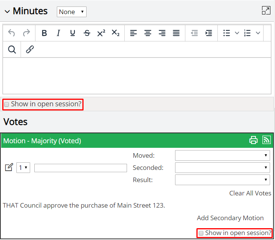Viewport: 275px width, 240px height.
Task: Apply superscript formatting
Action: tap(101, 33)
